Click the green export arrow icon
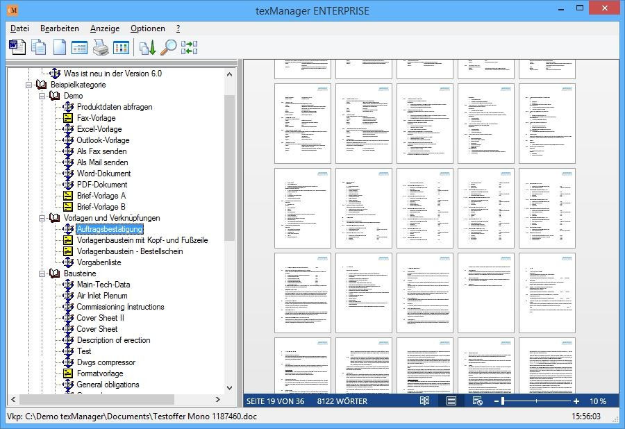Viewport: 625px width, 429px height. [148, 47]
